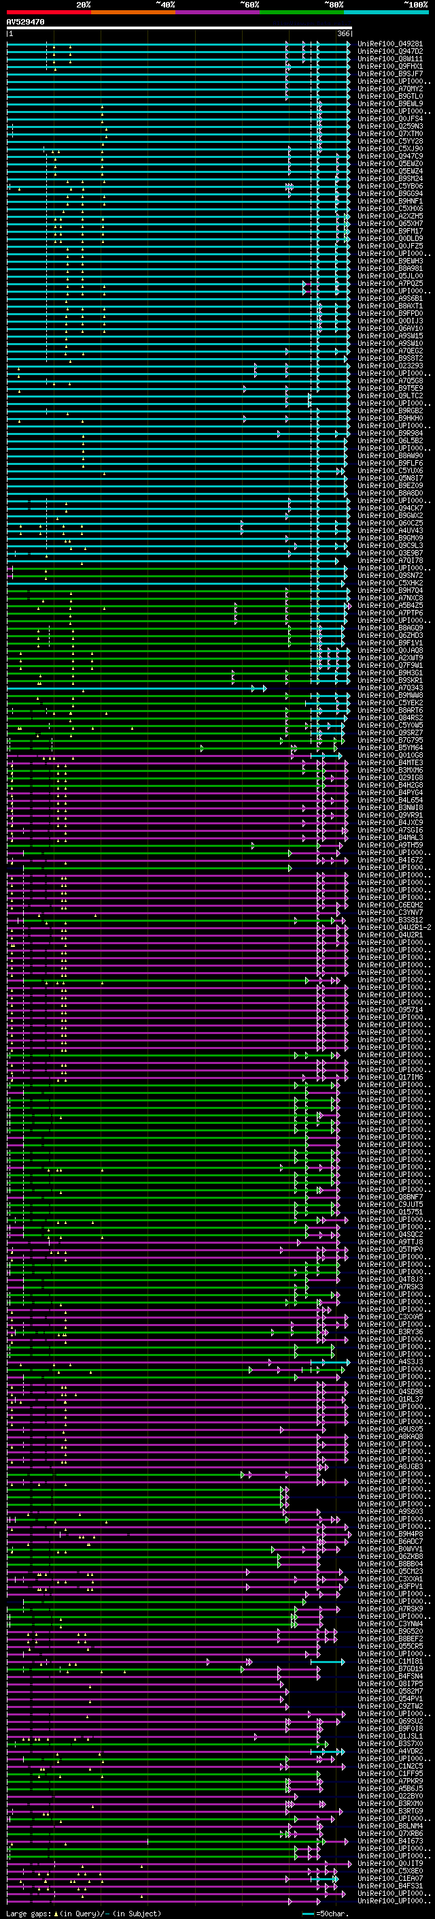Select hit label UniRef100_C1N2C5
The image size is (435, 1919).
389,1766
